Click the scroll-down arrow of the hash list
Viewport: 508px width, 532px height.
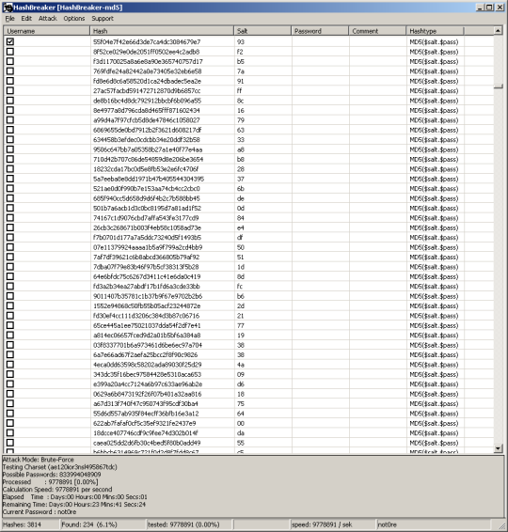[x=498, y=448]
